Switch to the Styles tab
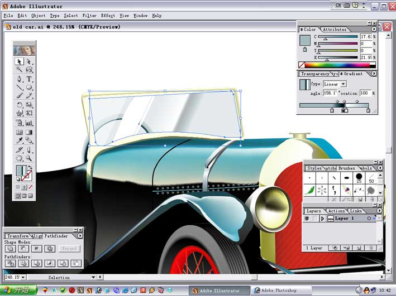 (314, 168)
